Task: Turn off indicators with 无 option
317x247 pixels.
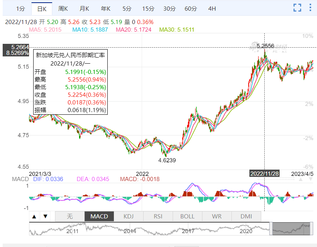Action: [x=70, y=217]
